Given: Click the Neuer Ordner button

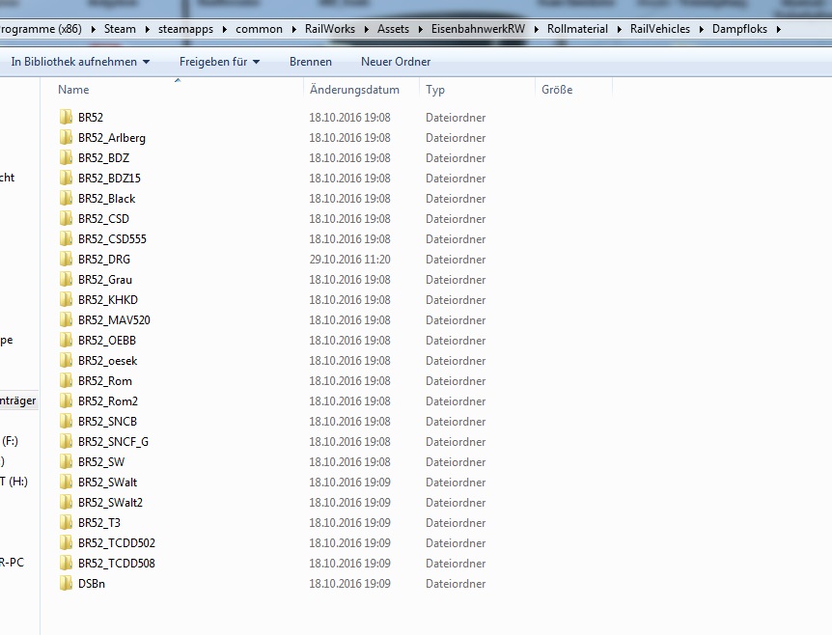Looking at the screenshot, I should 396,62.
